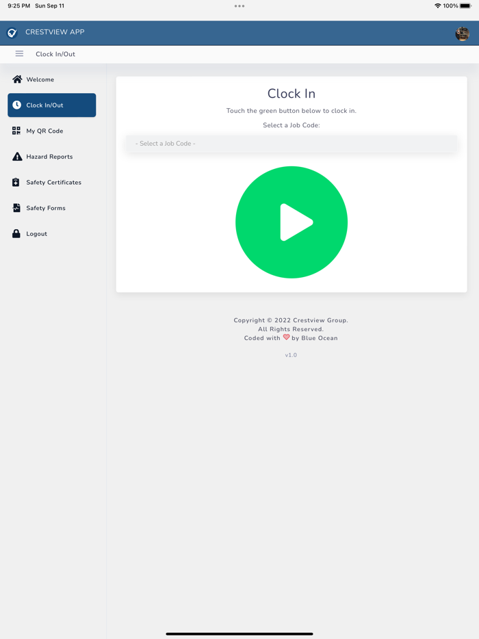This screenshot has width=479, height=639.
Task: Expand the Select a Job Code dropdown
Action: [x=292, y=144]
